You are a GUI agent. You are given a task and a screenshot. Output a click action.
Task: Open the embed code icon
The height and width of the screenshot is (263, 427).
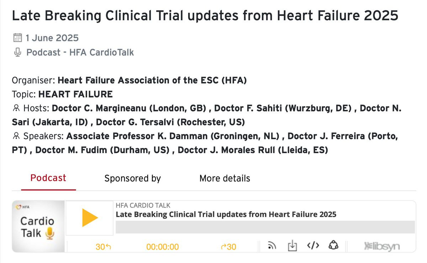coord(313,246)
